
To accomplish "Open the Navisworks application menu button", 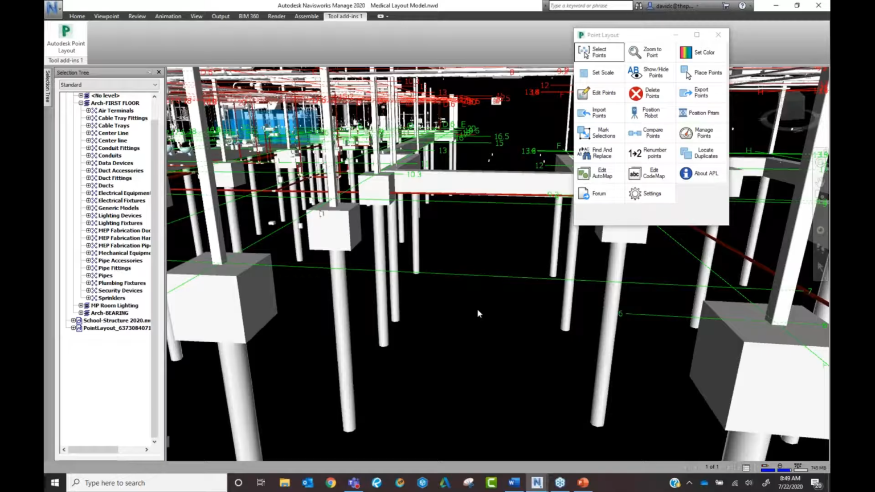I will [x=54, y=8].
